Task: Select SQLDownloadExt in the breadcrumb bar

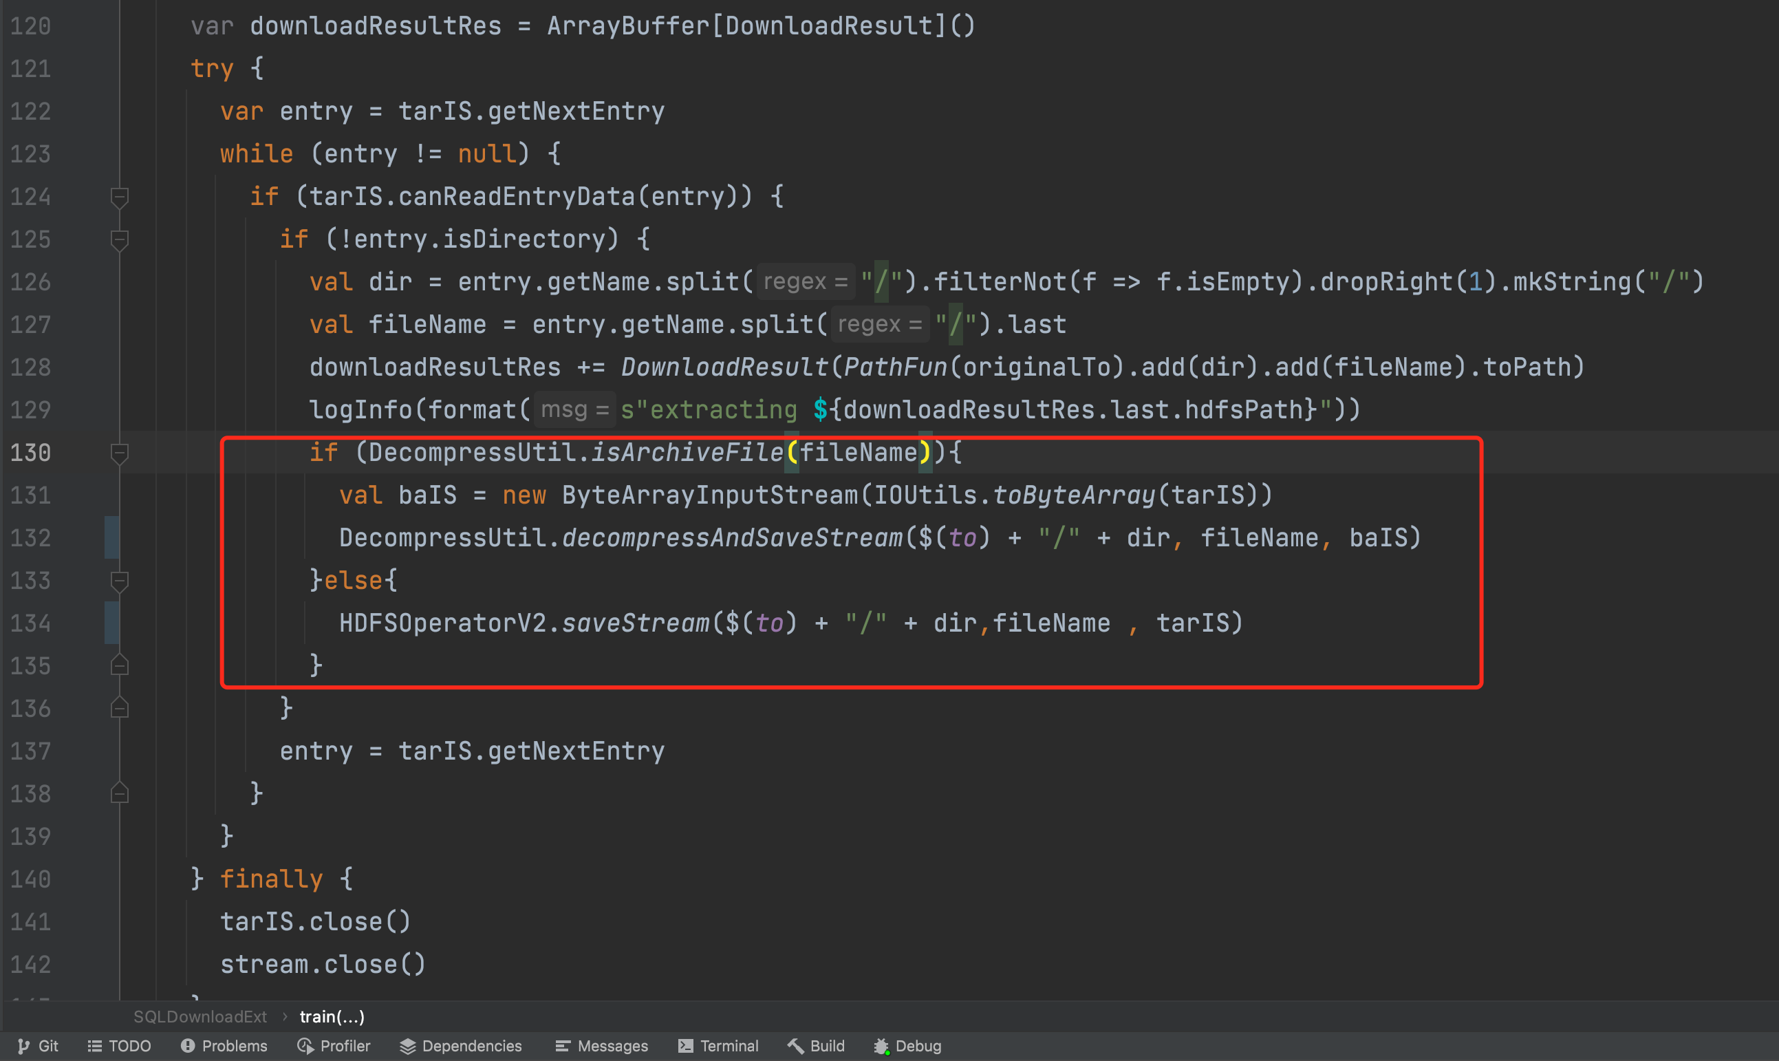Action: click(200, 1016)
